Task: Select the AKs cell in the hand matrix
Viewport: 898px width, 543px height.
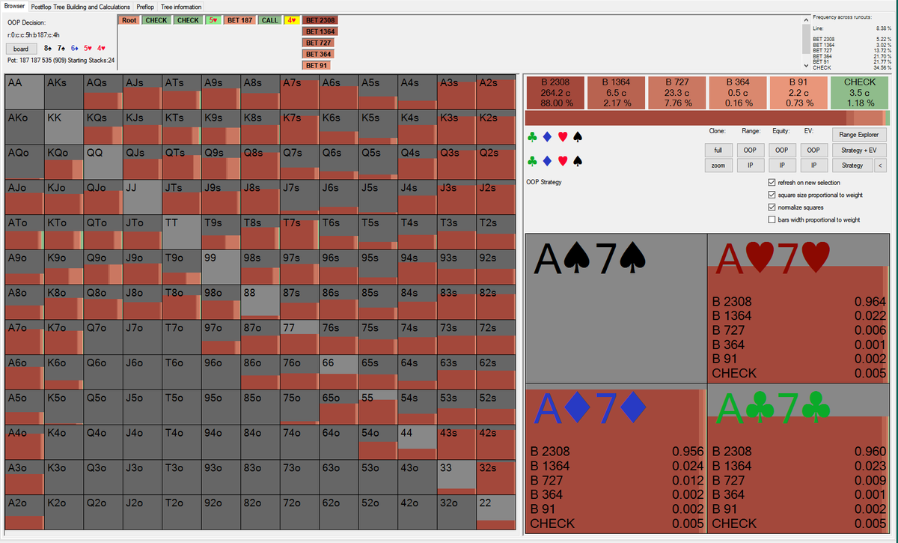Action: [63, 92]
